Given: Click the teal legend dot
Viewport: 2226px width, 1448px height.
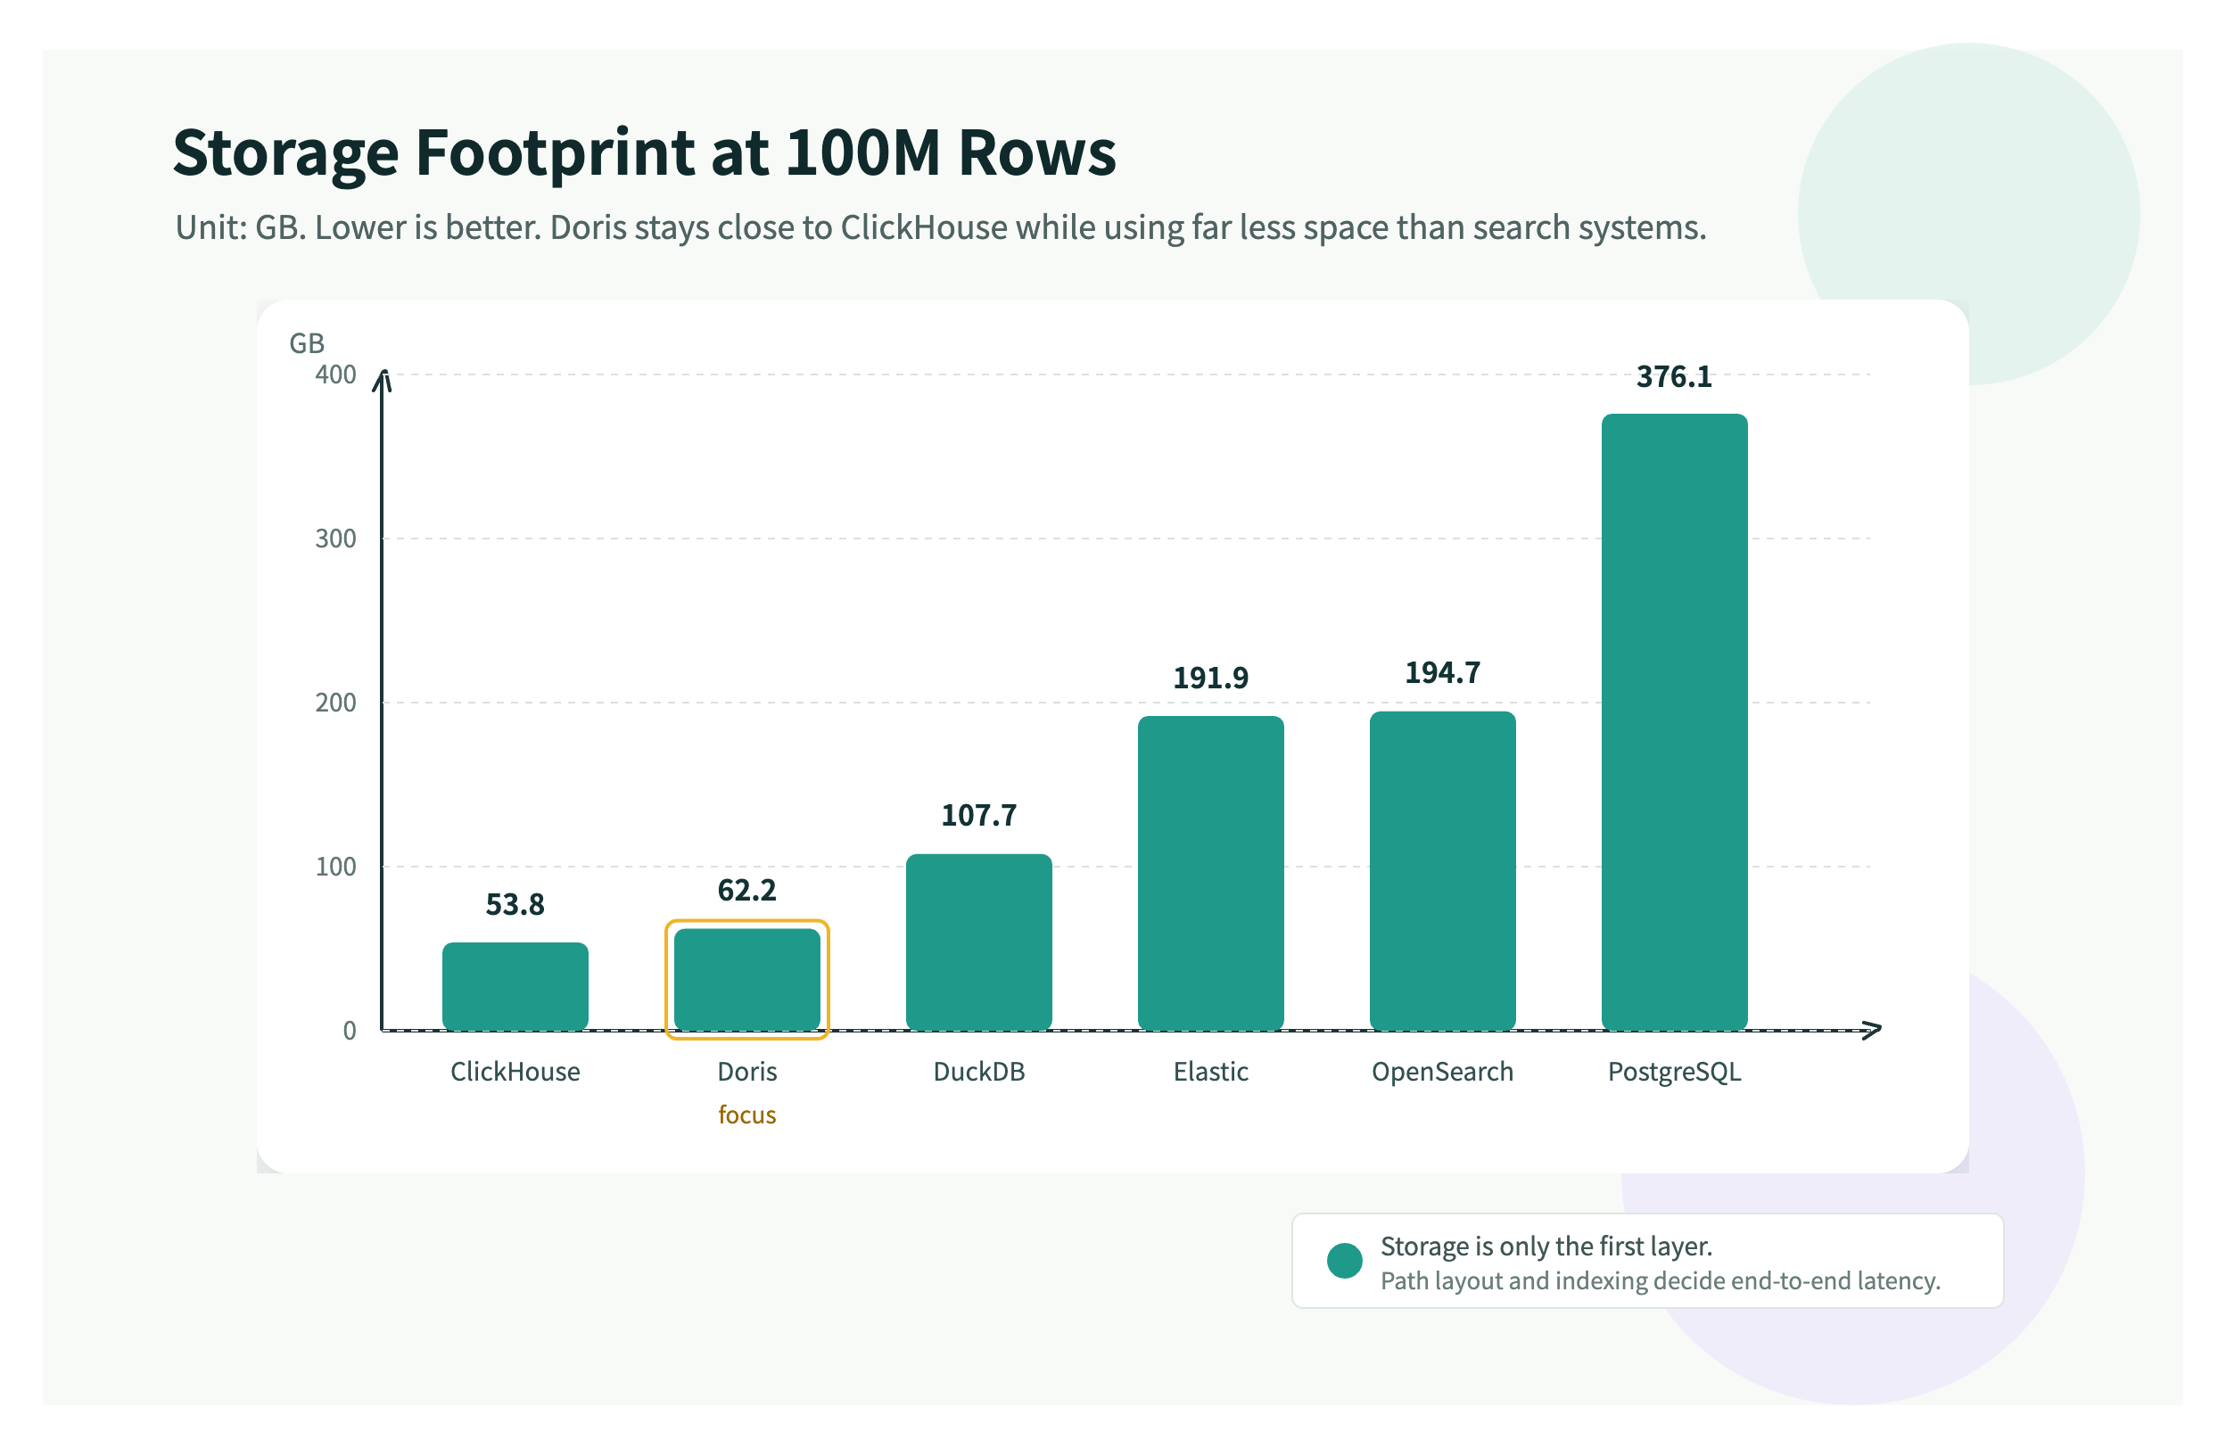Looking at the screenshot, I should point(1345,1260).
